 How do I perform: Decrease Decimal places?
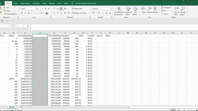pos(110,13)
